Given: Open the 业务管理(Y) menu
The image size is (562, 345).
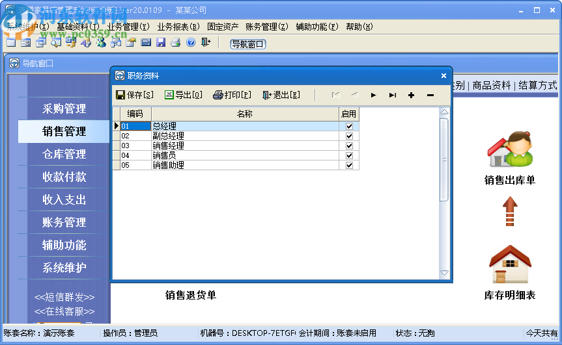Looking at the screenshot, I should (128, 27).
